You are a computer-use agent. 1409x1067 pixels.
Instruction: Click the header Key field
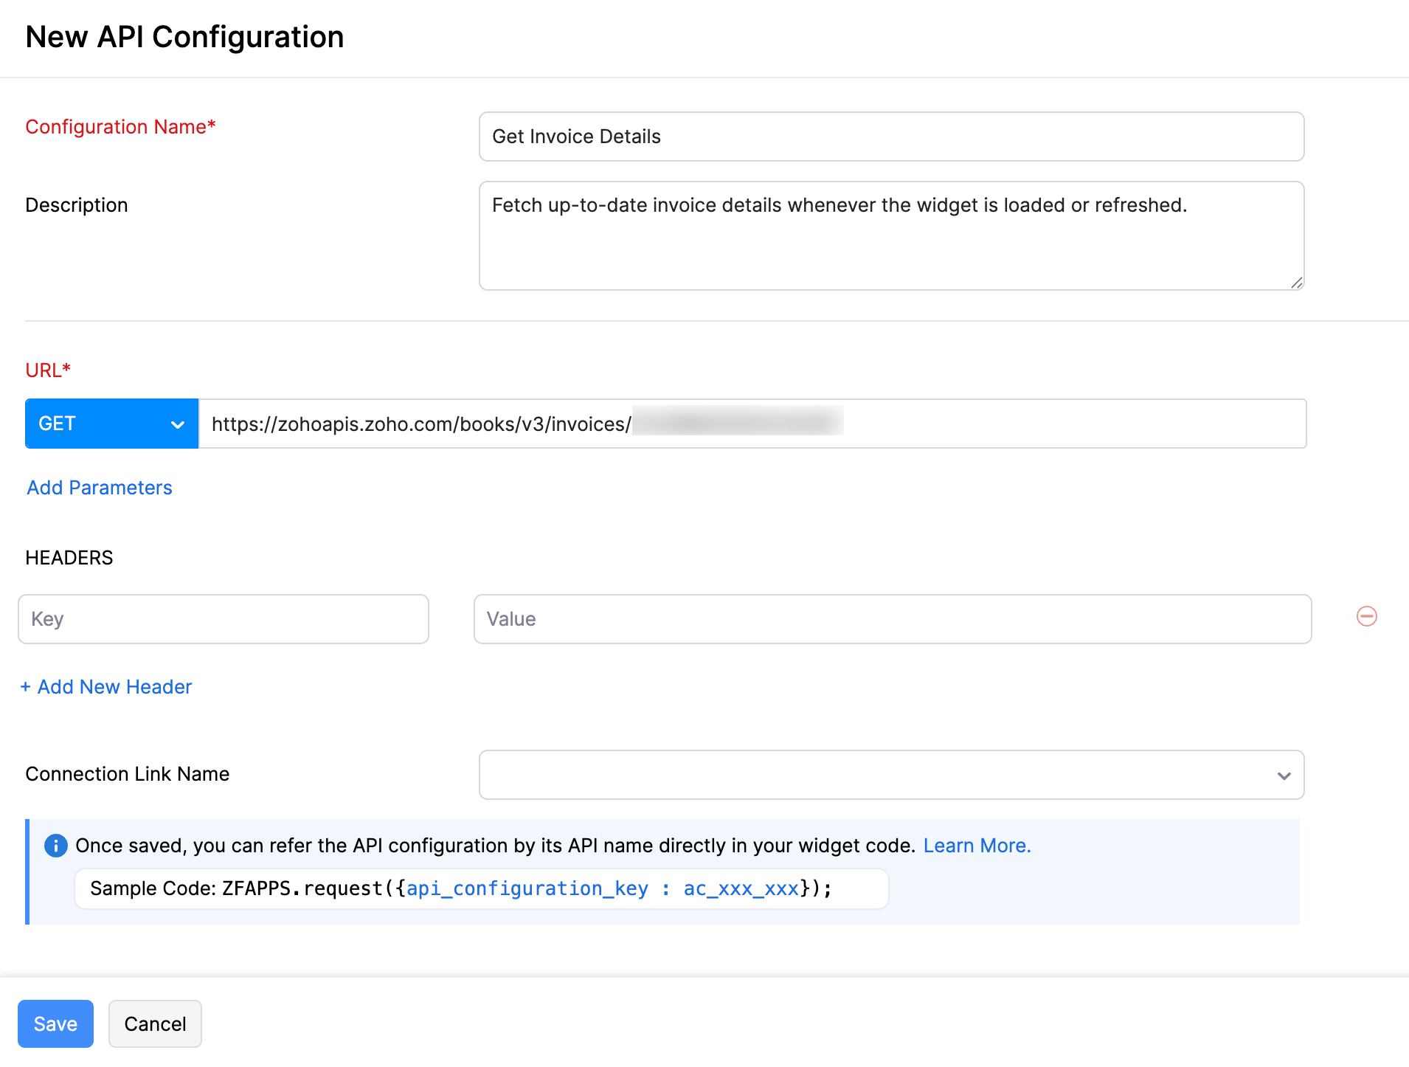click(223, 618)
